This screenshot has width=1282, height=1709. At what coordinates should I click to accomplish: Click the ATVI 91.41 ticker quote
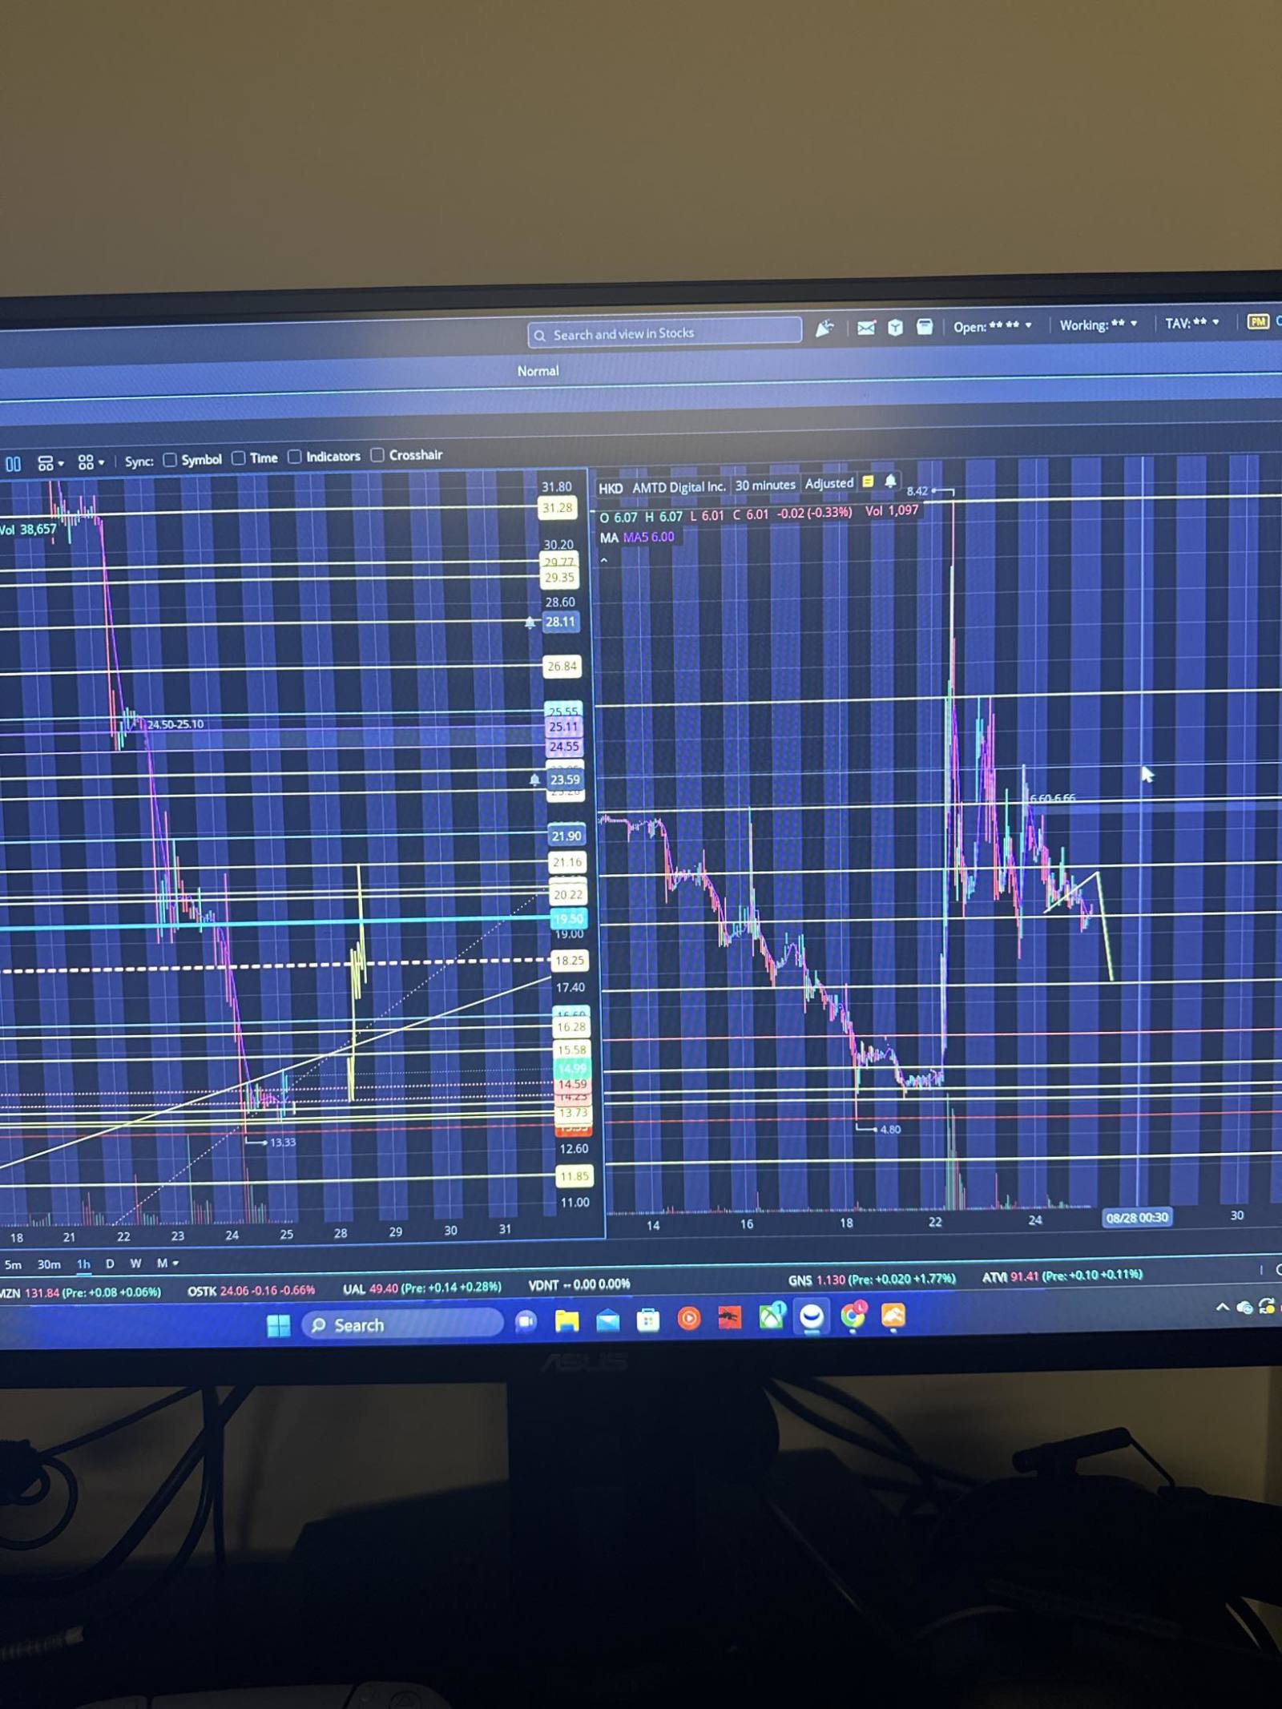(1062, 1276)
